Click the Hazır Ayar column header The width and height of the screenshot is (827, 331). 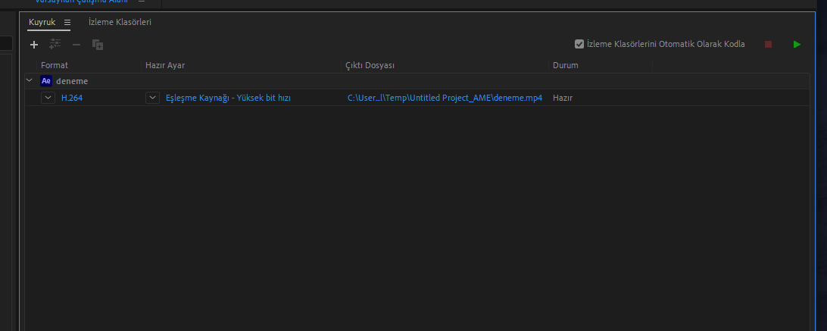click(165, 65)
